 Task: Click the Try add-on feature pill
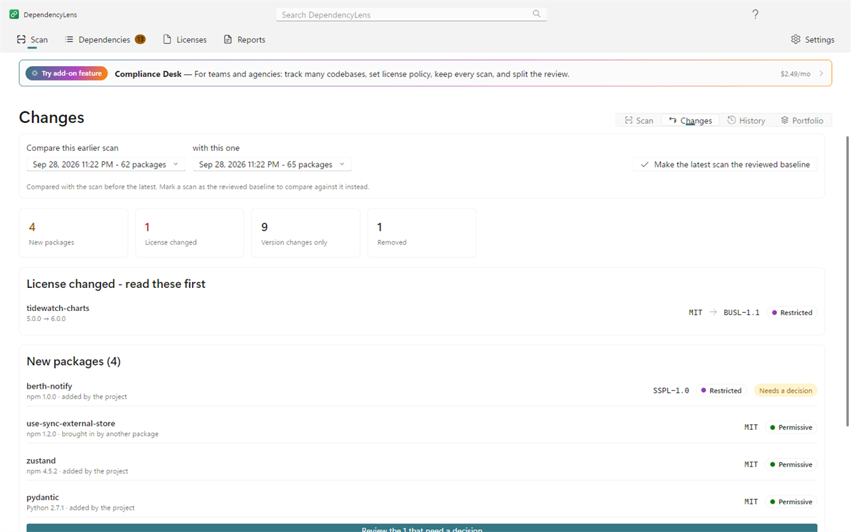click(x=67, y=73)
